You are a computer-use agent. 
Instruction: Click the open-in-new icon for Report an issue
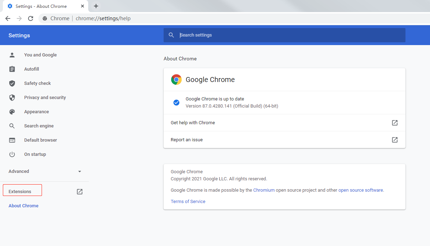(395, 140)
